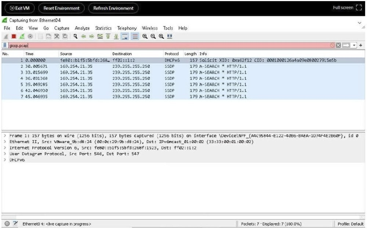
Task: Select SSDP packet at time 45.046935
Action: (x=183, y=96)
